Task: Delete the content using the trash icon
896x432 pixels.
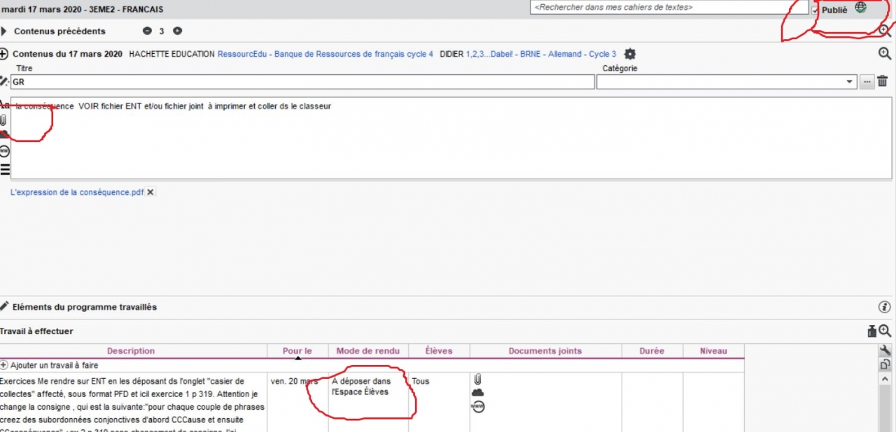Action: tap(883, 82)
